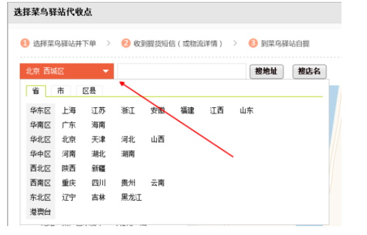Select province 河北
Viewport: 367px width, 235px height.
128,140
